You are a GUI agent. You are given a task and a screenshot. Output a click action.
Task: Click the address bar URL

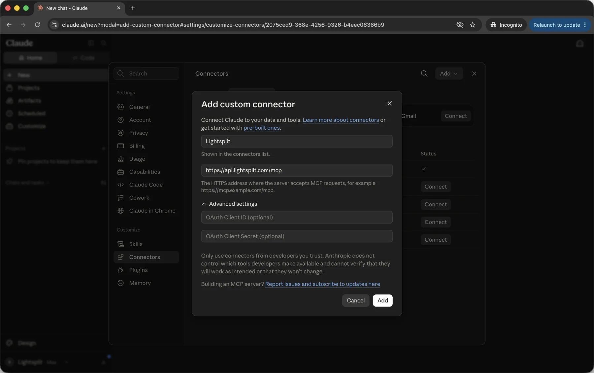[x=223, y=25]
